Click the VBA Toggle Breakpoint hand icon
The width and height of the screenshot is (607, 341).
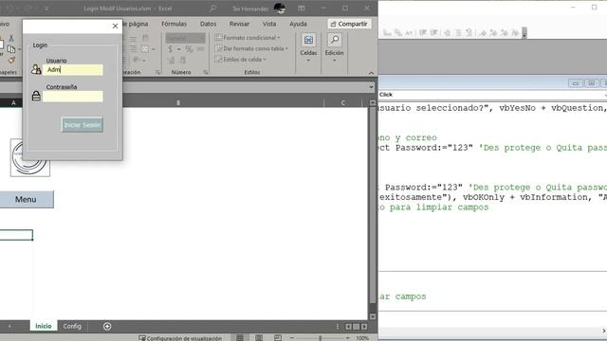coord(447,33)
